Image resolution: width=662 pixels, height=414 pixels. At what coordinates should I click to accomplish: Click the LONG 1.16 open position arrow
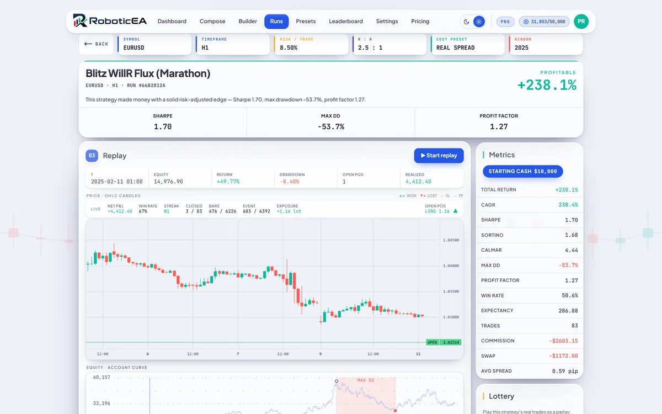[455, 211]
